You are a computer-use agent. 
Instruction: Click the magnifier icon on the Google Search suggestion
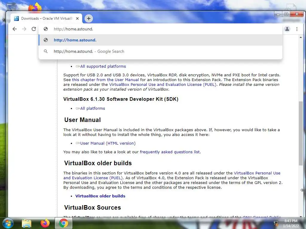[x=46, y=51]
